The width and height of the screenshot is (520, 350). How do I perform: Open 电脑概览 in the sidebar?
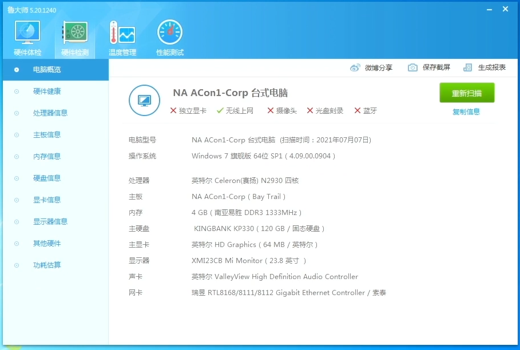click(55, 70)
